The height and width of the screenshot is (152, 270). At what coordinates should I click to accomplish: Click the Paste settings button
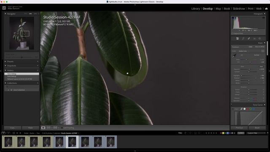[30, 128]
